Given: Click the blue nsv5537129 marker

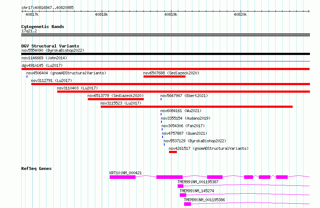Looking at the screenshot, I should click(164, 144).
